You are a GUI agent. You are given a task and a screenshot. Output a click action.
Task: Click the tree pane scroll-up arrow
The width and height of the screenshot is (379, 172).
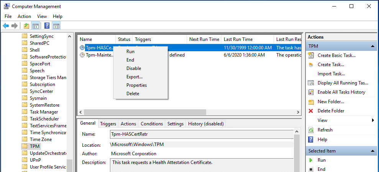pos(70,36)
